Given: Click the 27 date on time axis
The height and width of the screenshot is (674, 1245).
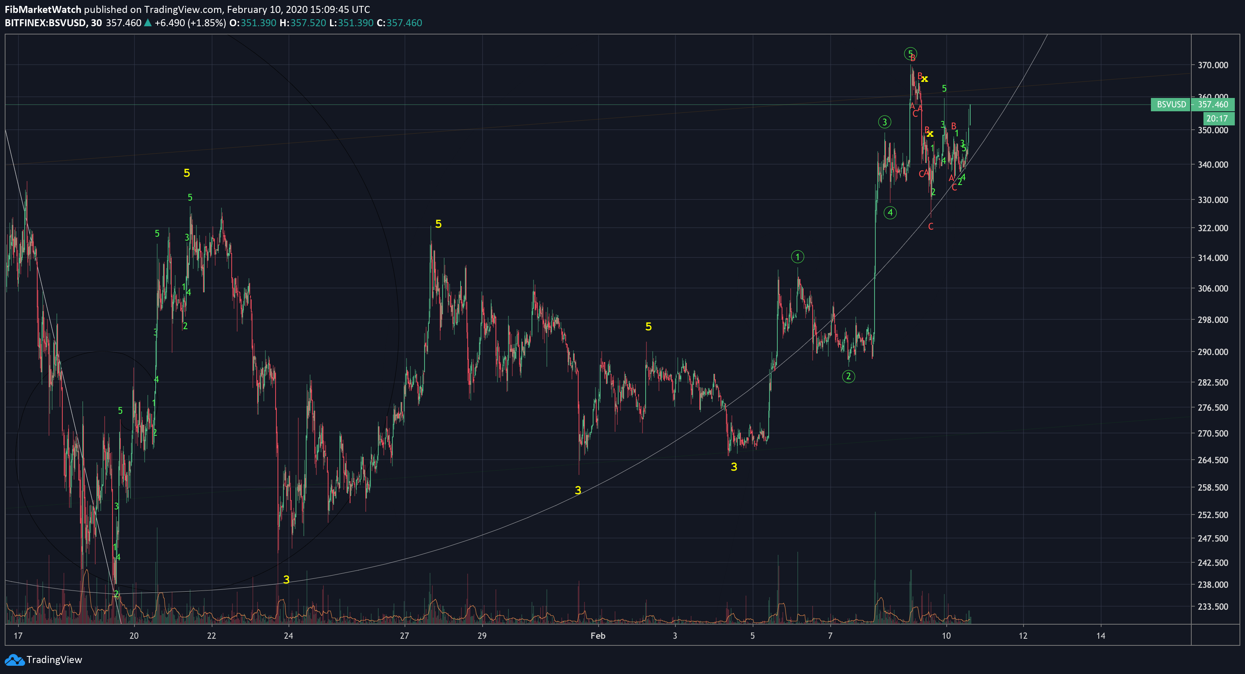Looking at the screenshot, I should pyautogui.click(x=405, y=636).
